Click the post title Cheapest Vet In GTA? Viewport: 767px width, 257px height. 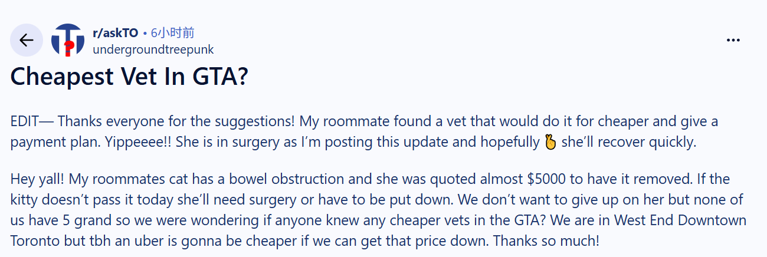pyautogui.click(x=129, y=77)
